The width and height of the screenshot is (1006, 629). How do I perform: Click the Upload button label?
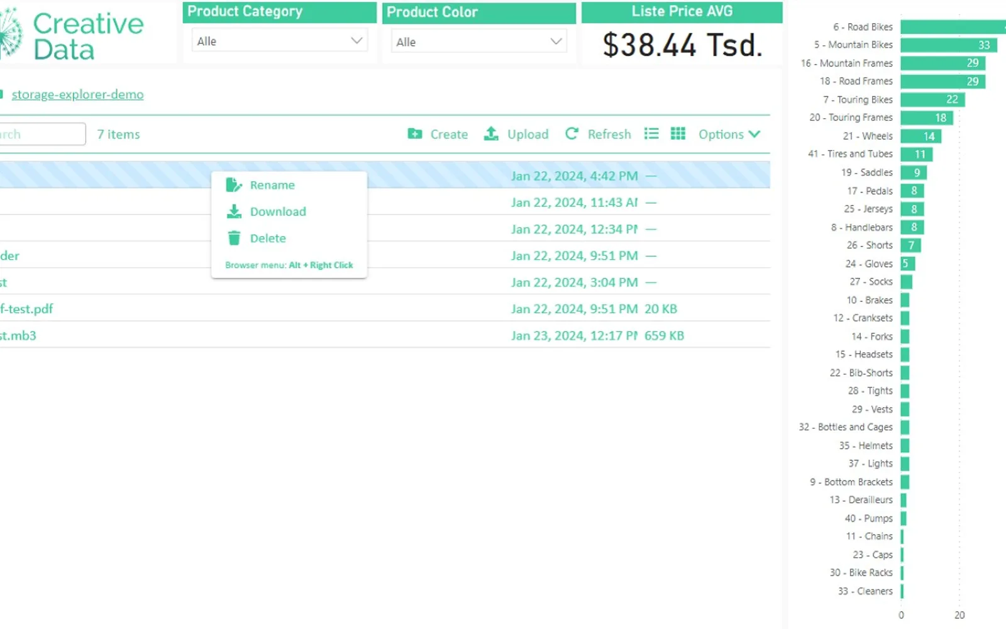(528, 134)
